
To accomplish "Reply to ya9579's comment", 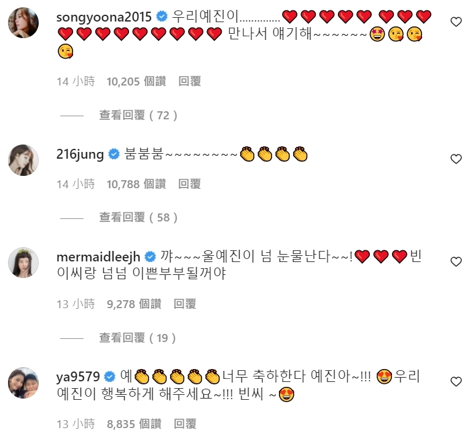I will 185,423.
